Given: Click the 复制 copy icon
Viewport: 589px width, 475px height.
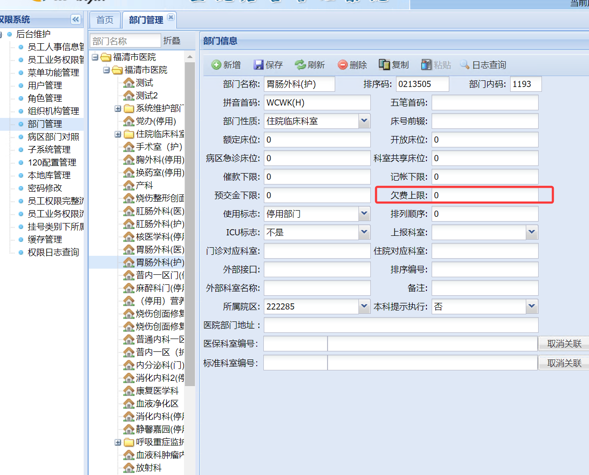Looking at the screenshot, I should pos(384,65).
